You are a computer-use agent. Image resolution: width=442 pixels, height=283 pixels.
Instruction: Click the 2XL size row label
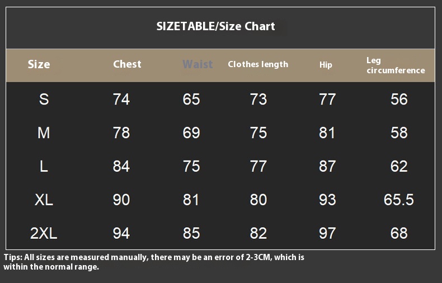[x=44, y=233]
